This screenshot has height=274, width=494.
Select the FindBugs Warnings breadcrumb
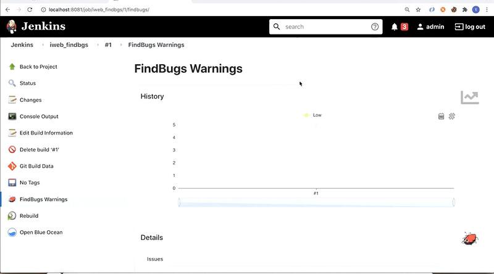tap(156, 44)
